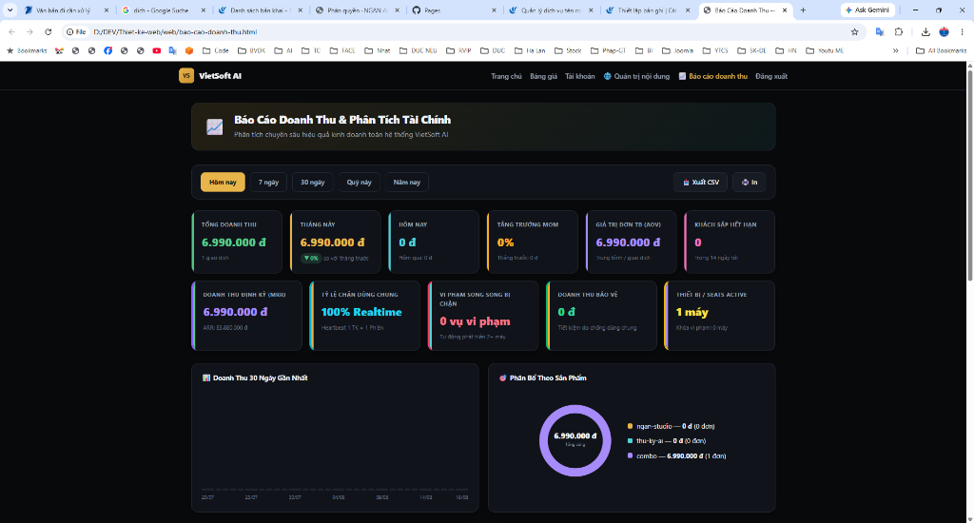
Task: Select the 30 ngày time filter
Action: coord(312,182)
